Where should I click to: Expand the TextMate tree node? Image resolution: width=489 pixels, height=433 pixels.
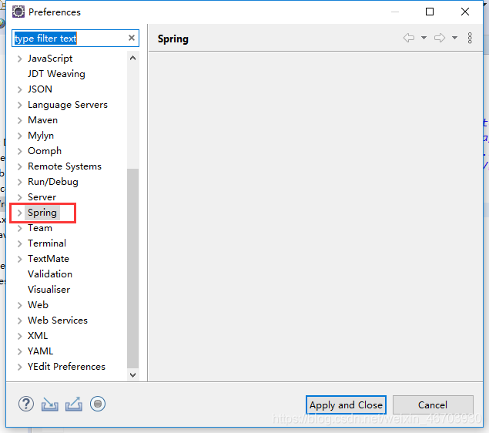(20, 259)
